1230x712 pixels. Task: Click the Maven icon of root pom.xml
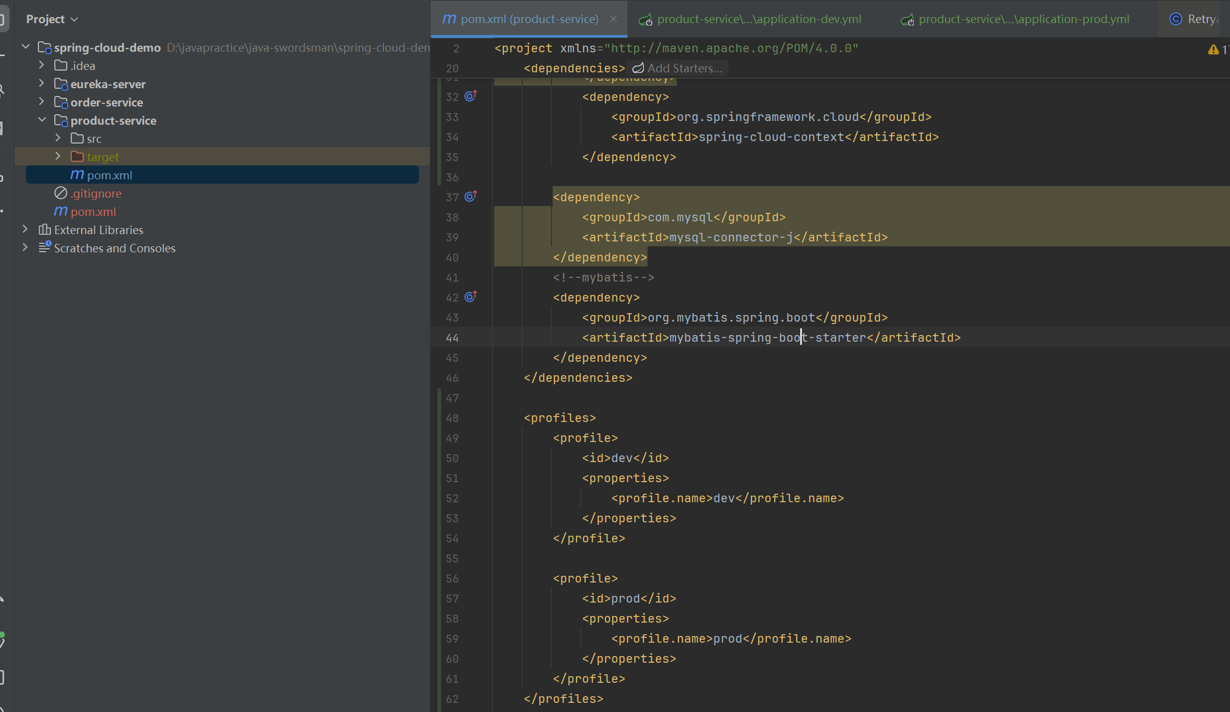(x=61, y=212)
